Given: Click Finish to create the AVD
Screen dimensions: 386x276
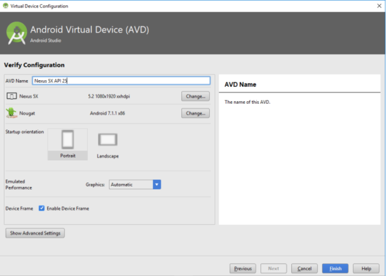Looking at the screenshot, I should (x=335, y=268).
